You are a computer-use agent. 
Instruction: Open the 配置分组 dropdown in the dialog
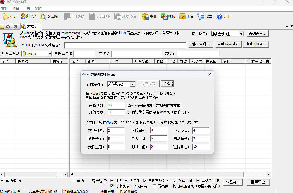click(x=133, y=84)
